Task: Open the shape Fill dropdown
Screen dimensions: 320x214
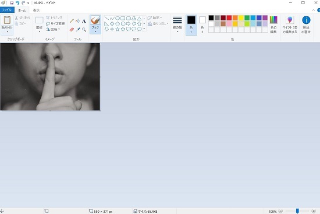Action: (x=158, y=23)
